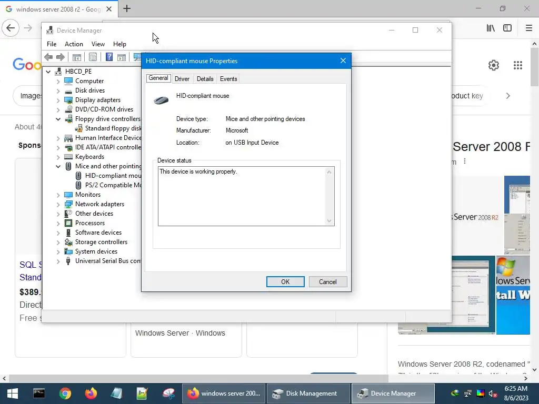Expand the Disk drives node
The image size is (539, 404).
point(58,90)
